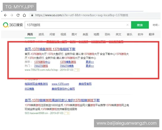
Task: Click the green 搜索 button
Action: point(140,25)
